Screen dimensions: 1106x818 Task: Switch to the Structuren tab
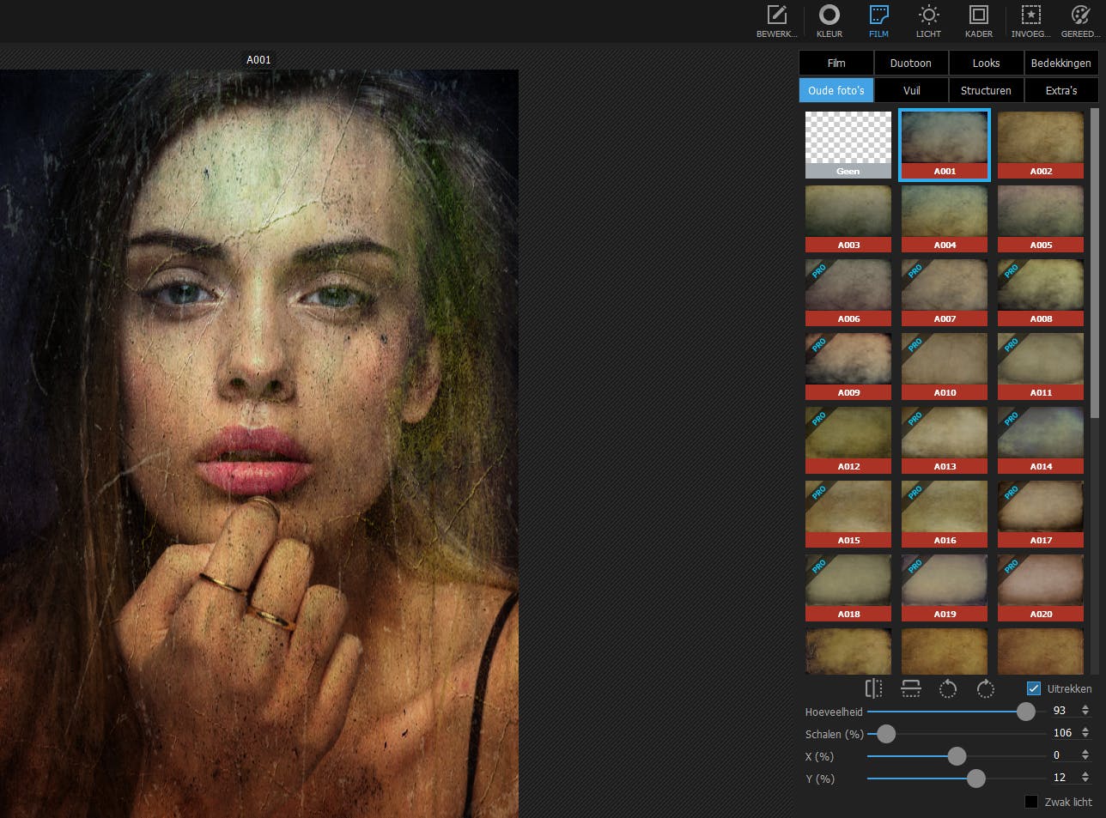[986, 90]
